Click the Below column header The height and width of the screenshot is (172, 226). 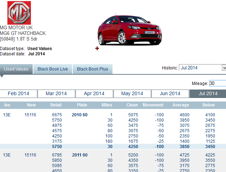click(208, 105)
